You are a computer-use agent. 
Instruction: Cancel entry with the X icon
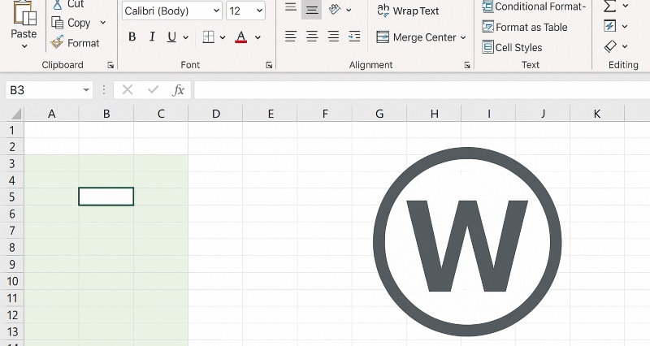[x=128, y=90]
